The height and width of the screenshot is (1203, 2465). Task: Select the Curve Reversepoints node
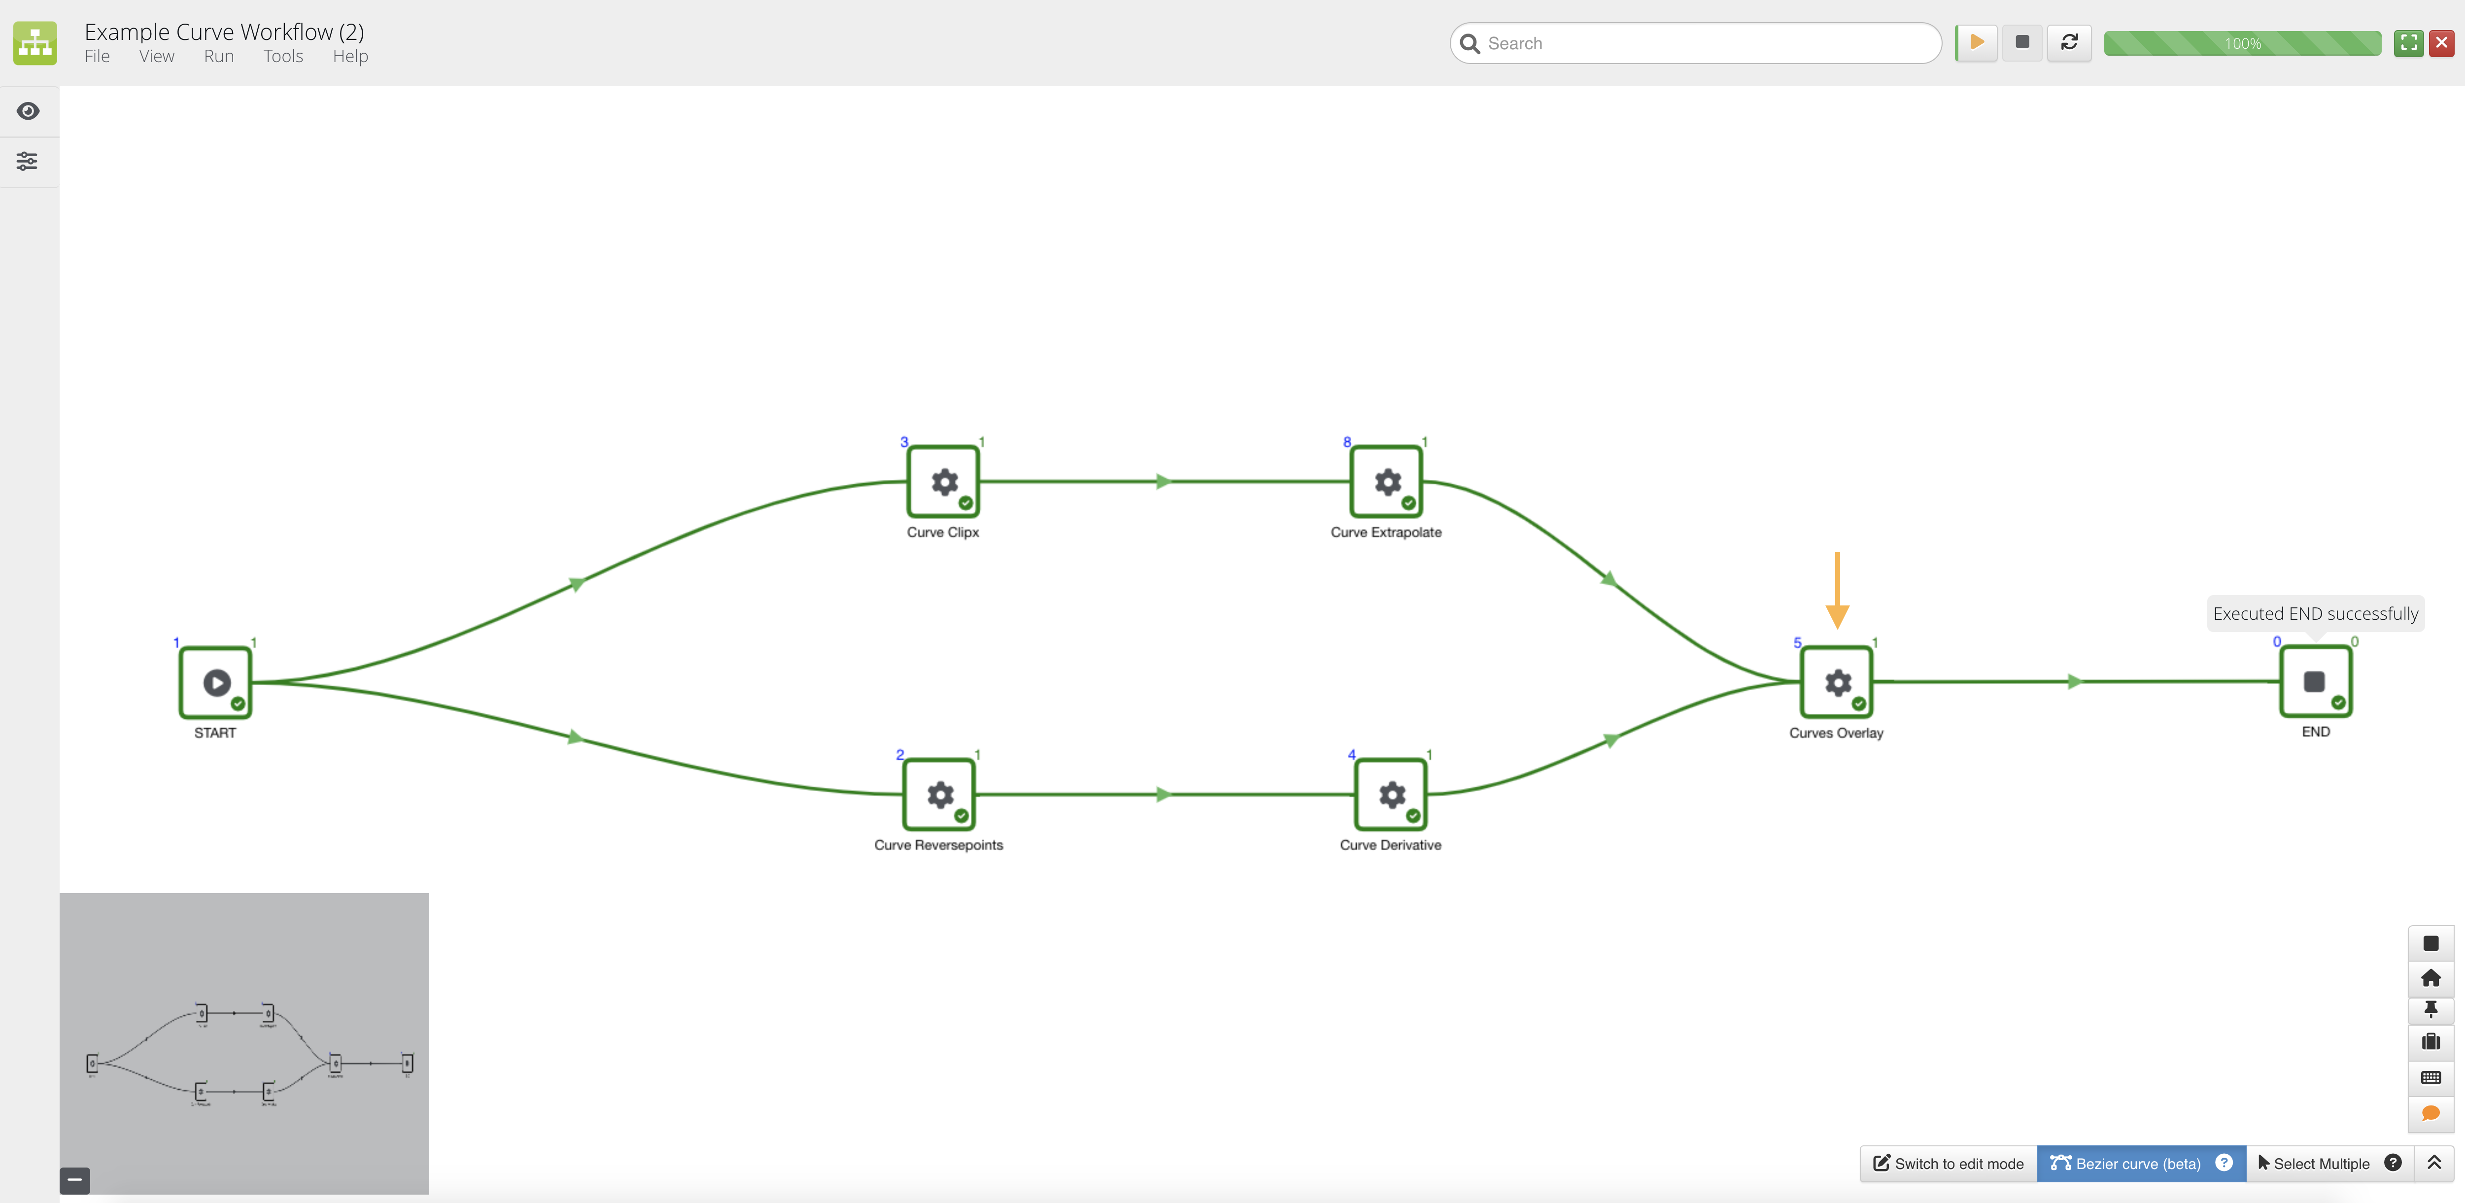[940, 794]
